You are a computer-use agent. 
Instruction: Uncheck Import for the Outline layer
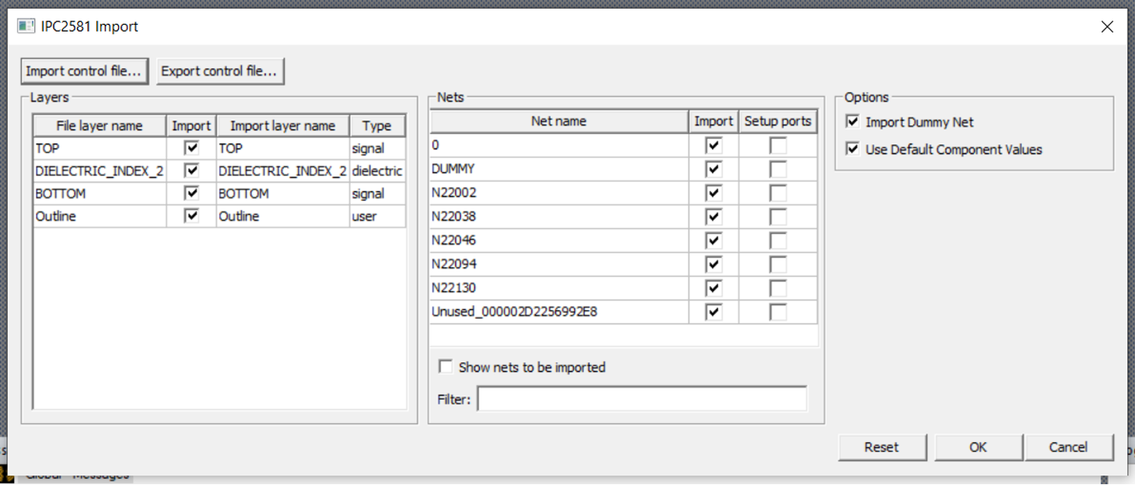tap(191, 216)
